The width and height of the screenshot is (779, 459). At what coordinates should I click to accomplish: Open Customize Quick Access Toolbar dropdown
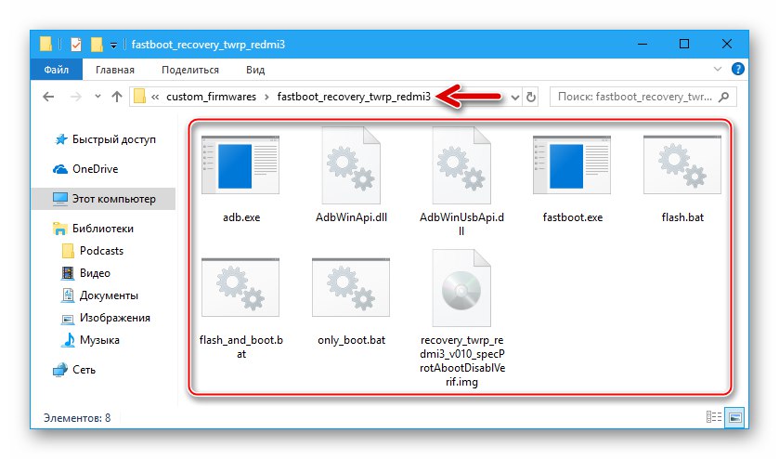[x=114, y=46]
